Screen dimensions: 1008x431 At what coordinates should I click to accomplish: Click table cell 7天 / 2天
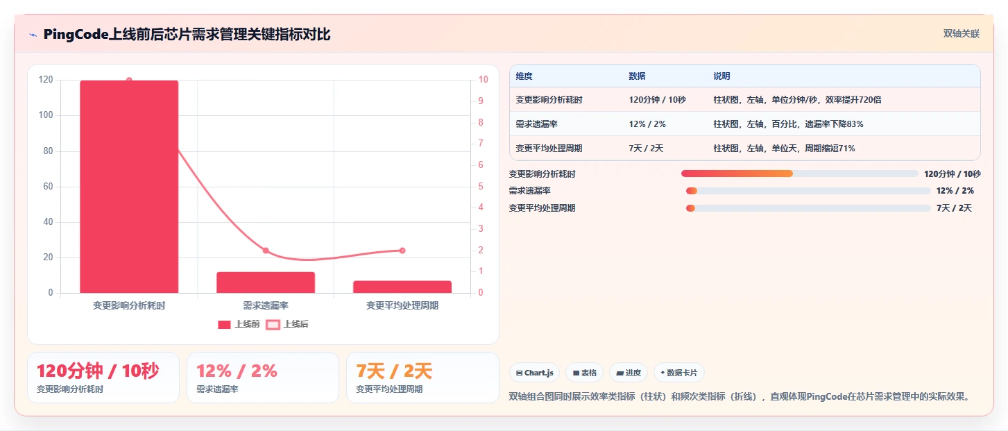[x=665, y=149]
